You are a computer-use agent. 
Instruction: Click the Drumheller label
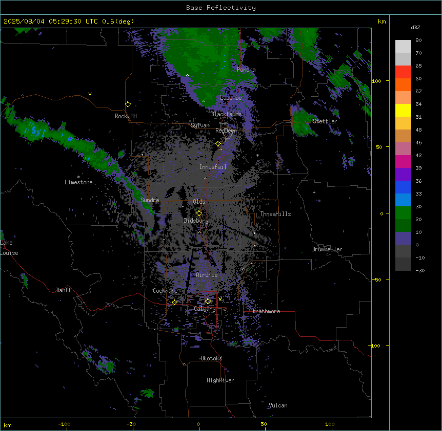click(327, 249)
